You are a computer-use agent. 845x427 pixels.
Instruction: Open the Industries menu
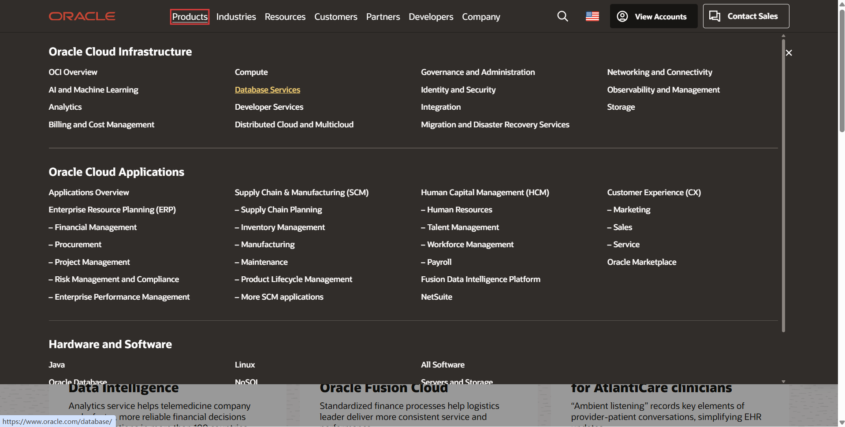[x=236, y=17]
